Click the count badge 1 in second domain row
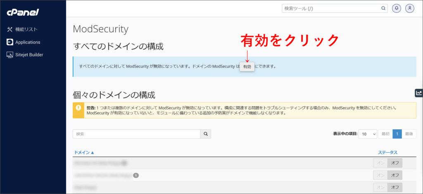 (x=136, y=175)
